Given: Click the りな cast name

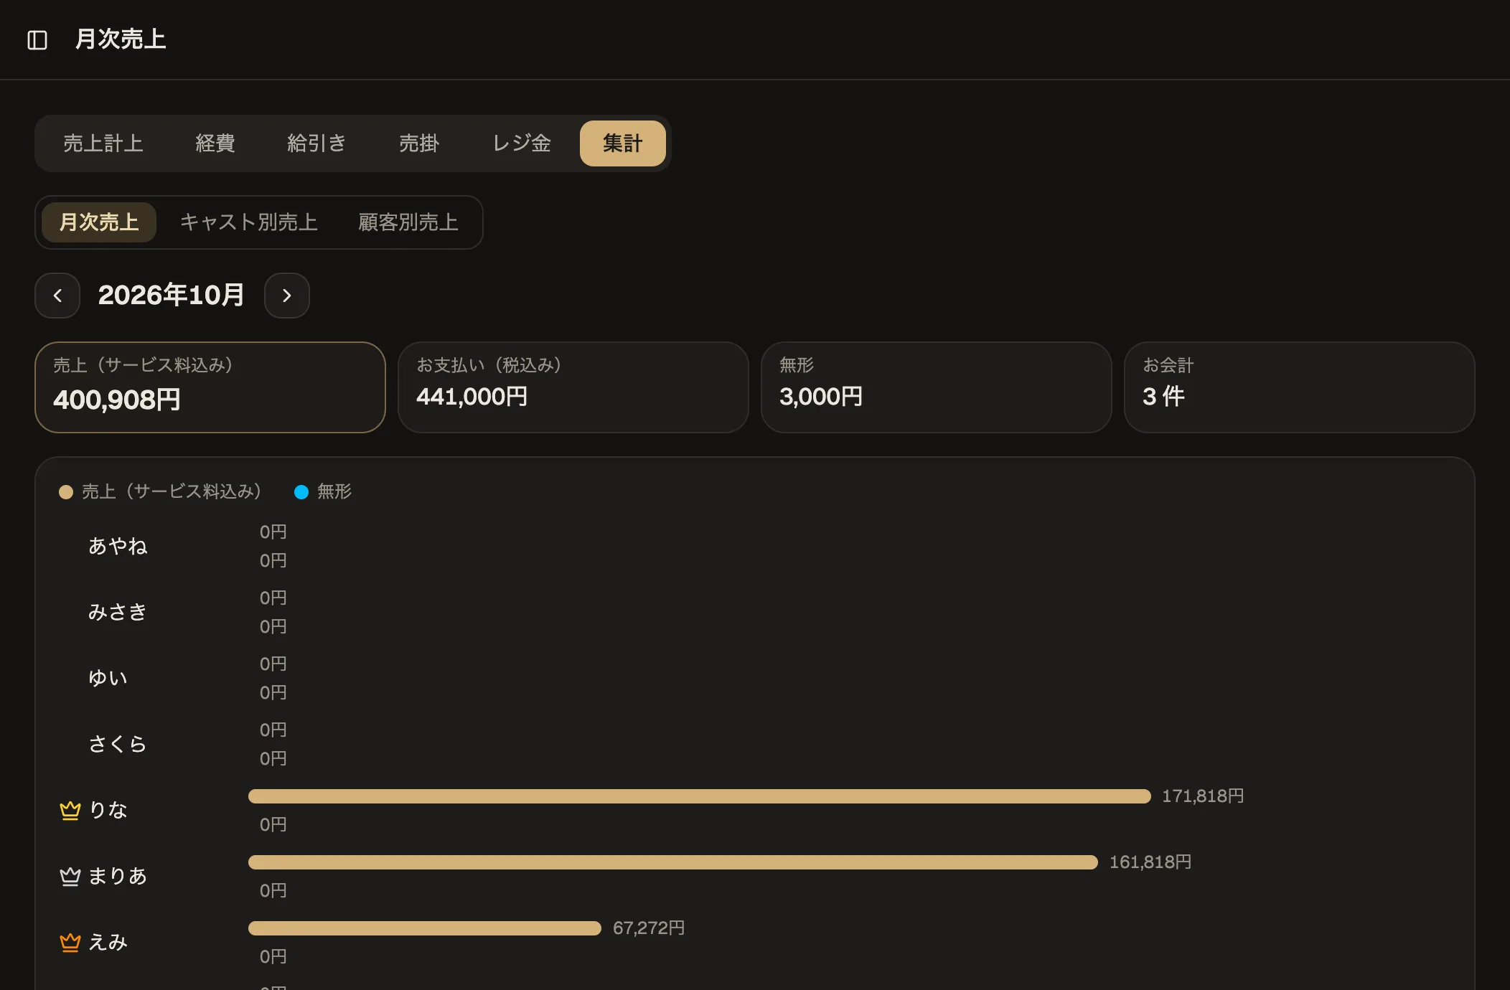Looking at the screenshot, I should 108,811.
